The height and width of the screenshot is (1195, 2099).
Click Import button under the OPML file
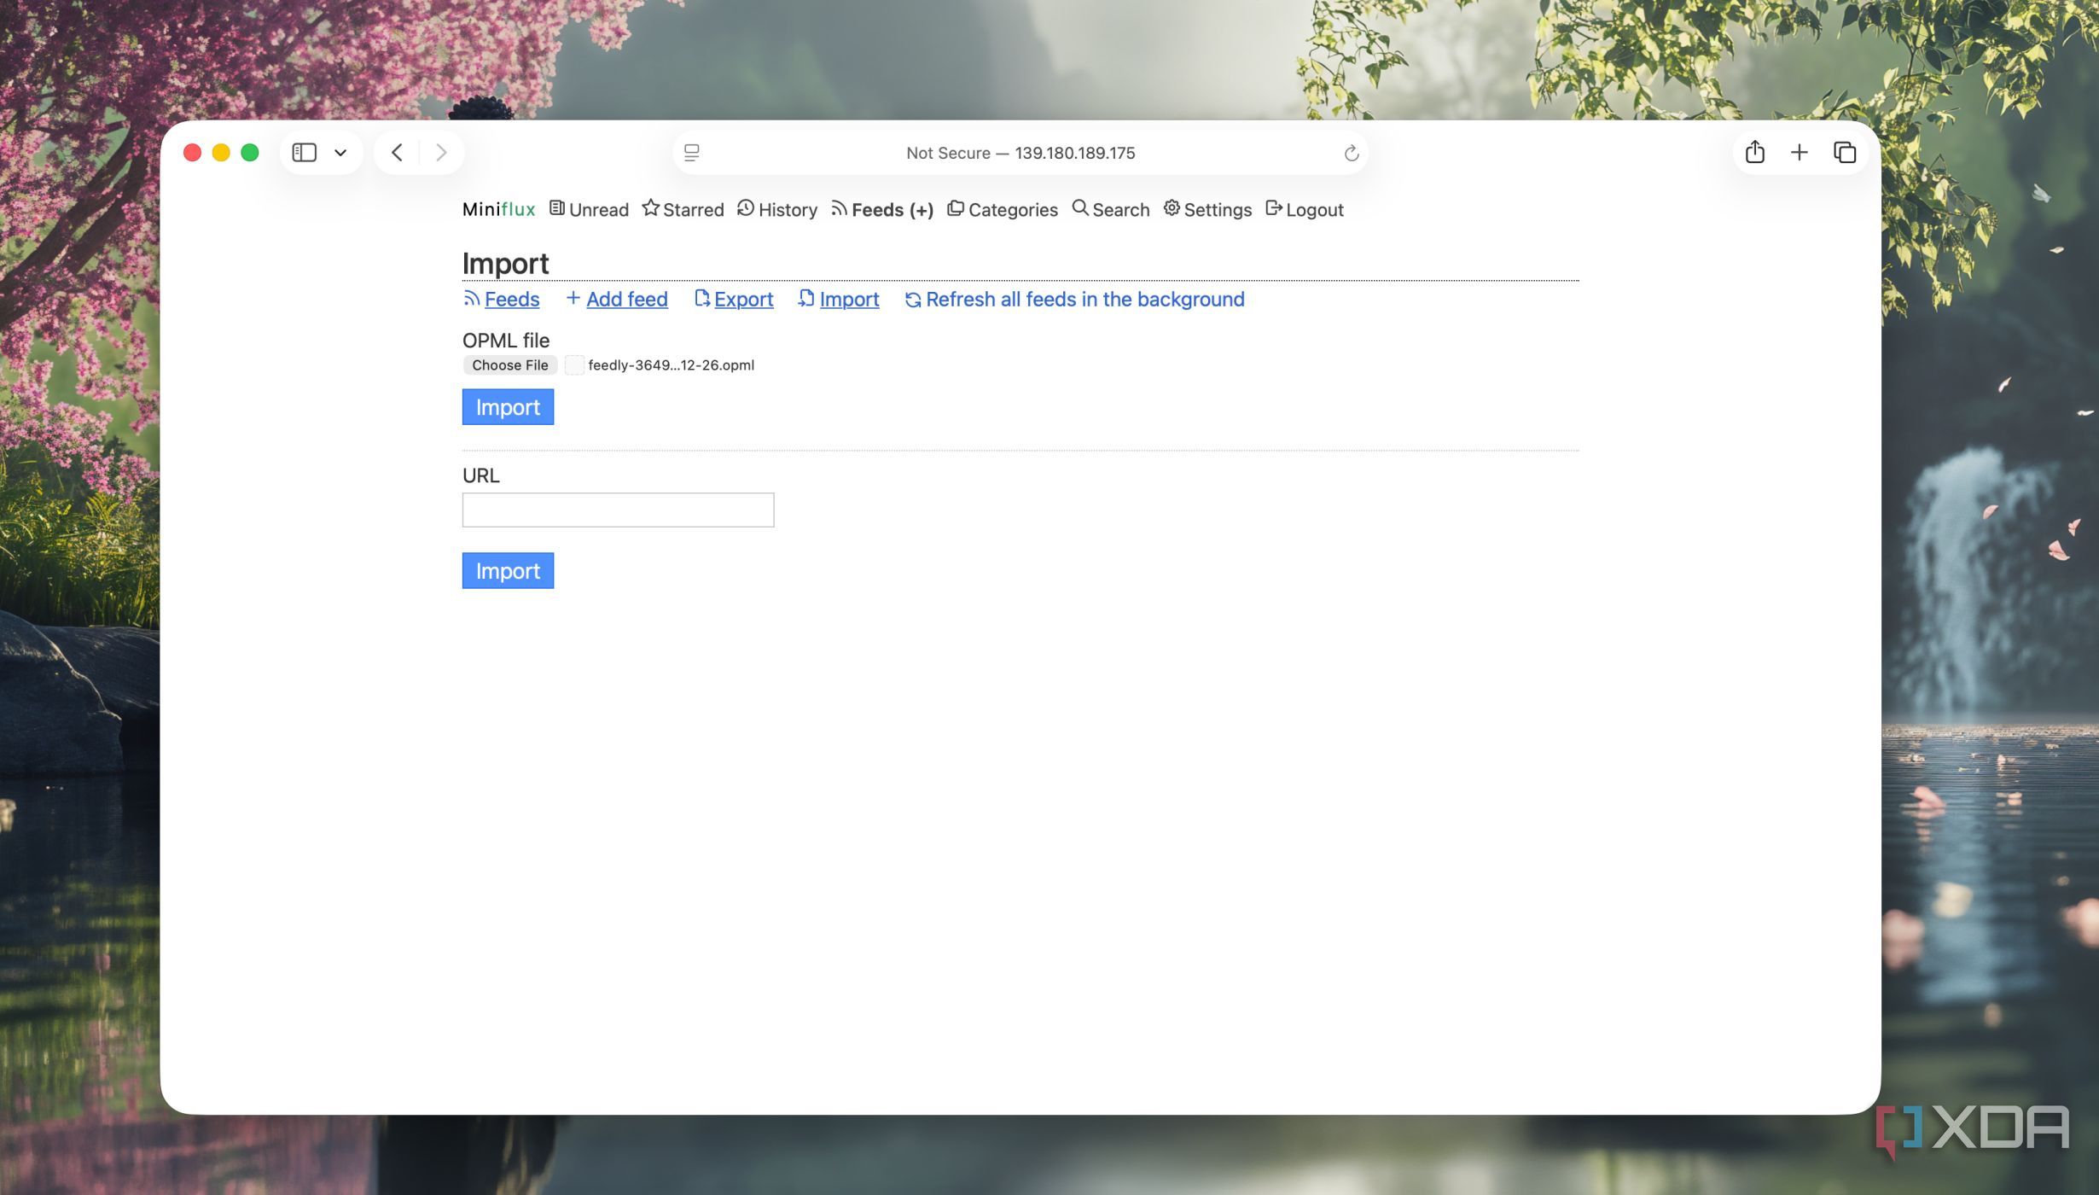508,407
